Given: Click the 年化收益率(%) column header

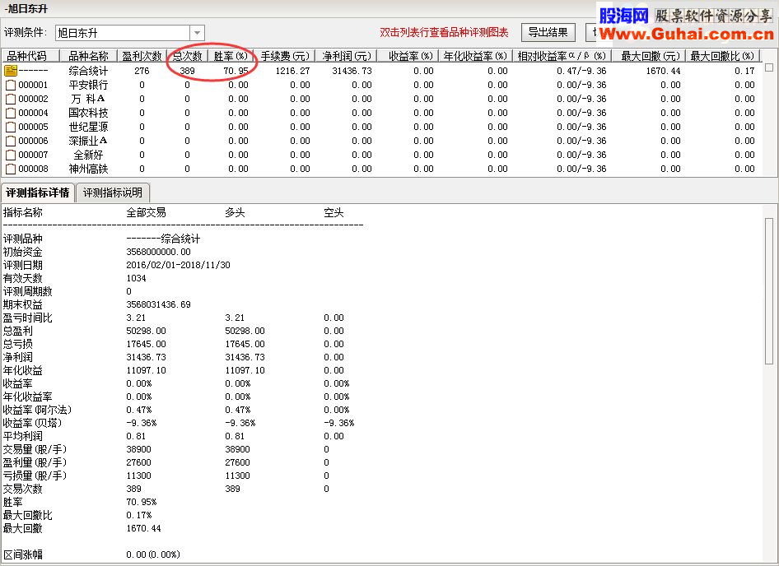Looking at the screenshot, I should pyautogui.click(x=475, y=56).
